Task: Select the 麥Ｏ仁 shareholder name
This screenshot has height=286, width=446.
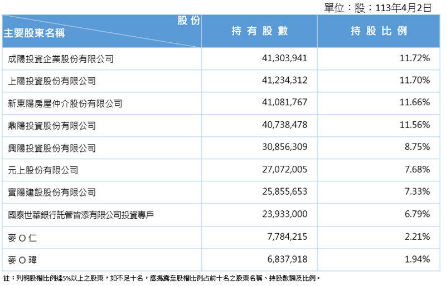Action: (x=22, y=238)
